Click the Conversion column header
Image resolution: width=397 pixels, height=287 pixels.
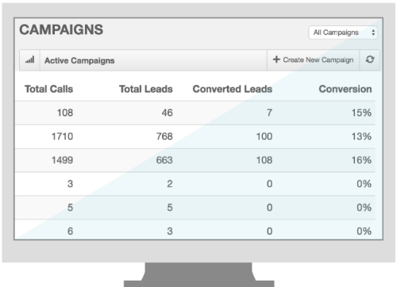point(345,89)
